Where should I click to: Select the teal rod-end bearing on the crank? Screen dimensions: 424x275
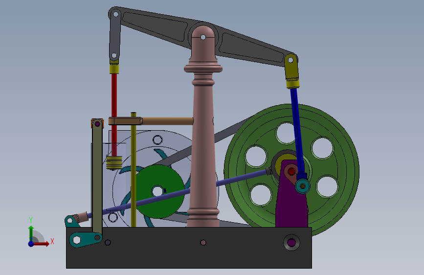(x=303, y=186)
